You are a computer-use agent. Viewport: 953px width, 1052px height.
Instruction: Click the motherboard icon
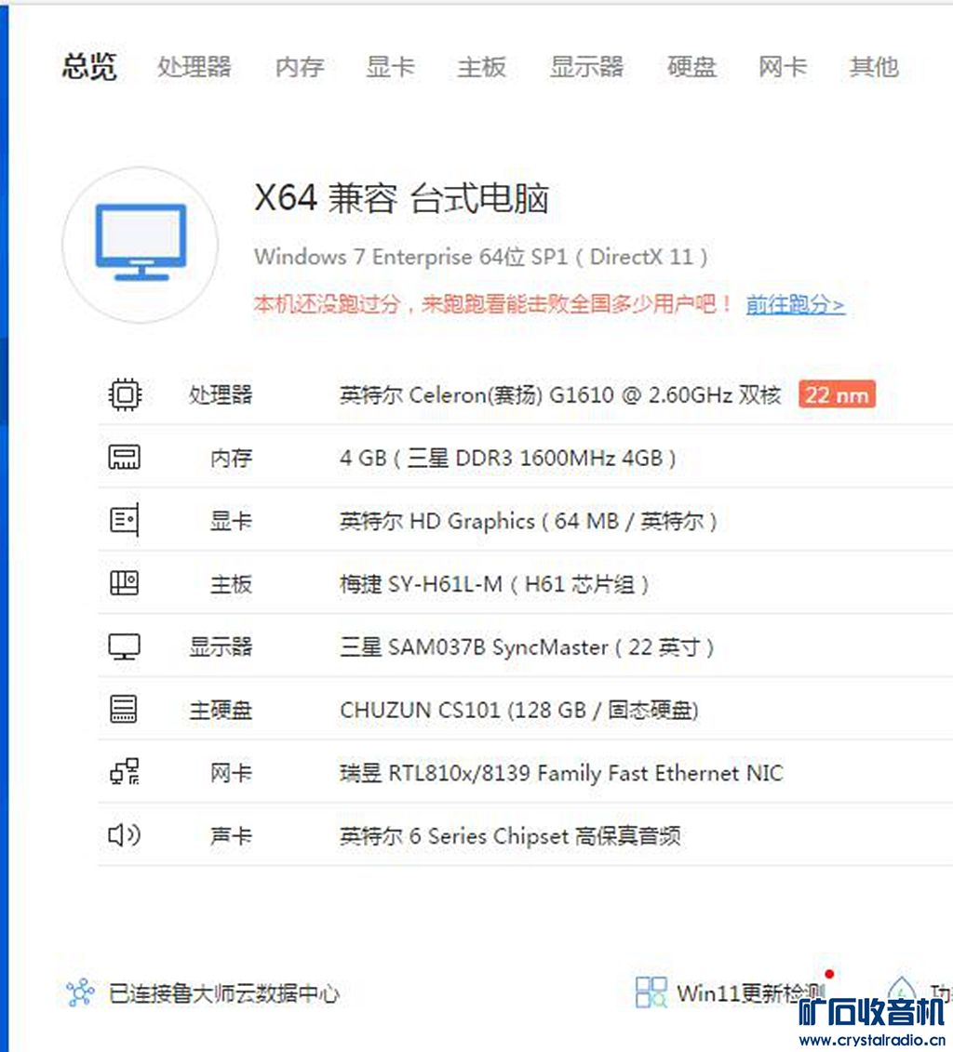pyautogui.click(x=125, y=583)
